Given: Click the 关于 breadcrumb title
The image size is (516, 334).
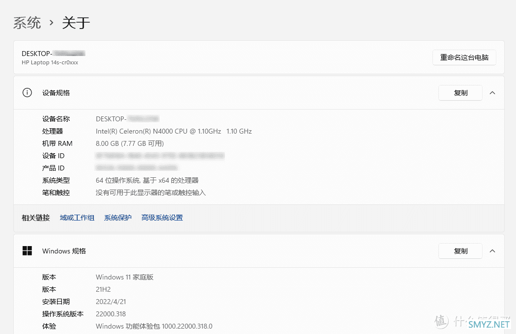Looking at the screenshot, I should [x=76, y=23].
